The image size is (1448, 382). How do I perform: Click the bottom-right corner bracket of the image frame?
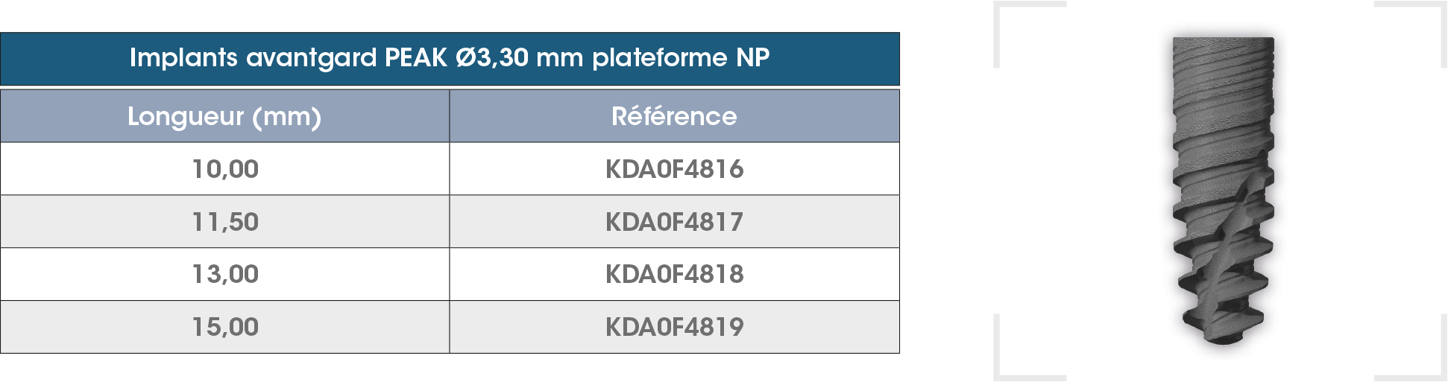point(1441,374)
